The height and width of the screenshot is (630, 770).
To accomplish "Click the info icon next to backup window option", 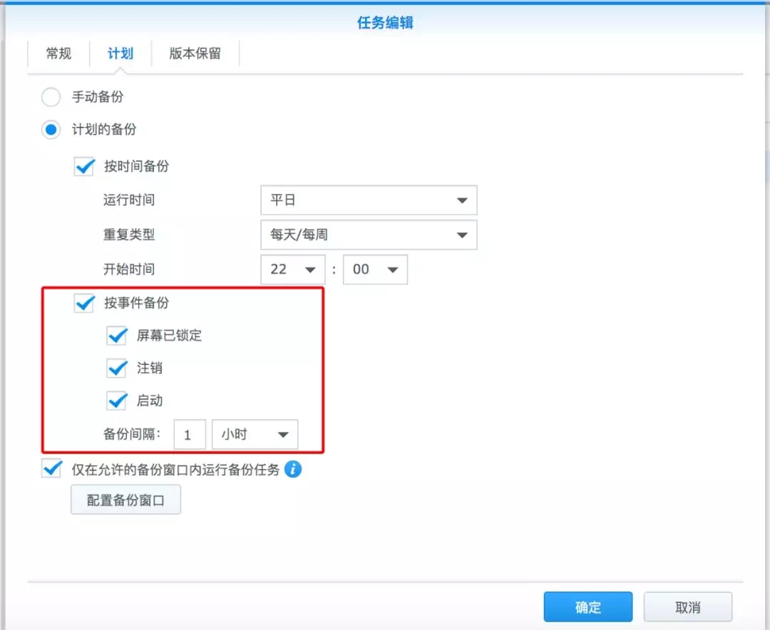I will tap(292, 469).
